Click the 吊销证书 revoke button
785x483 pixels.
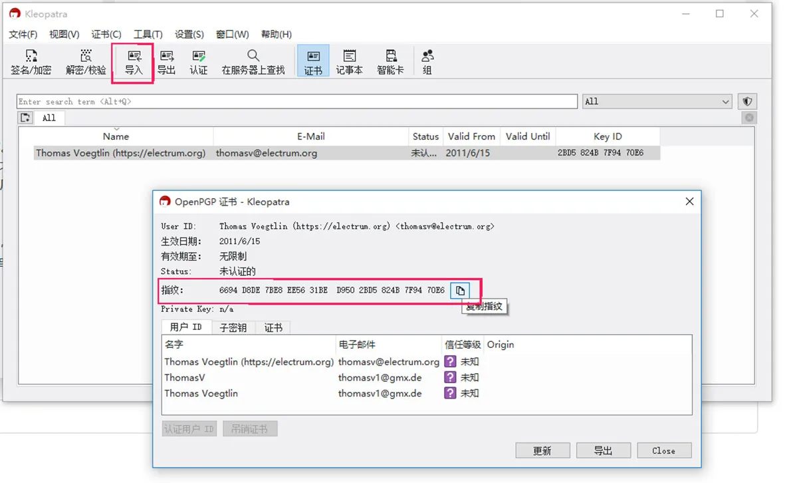pos(250,429)
